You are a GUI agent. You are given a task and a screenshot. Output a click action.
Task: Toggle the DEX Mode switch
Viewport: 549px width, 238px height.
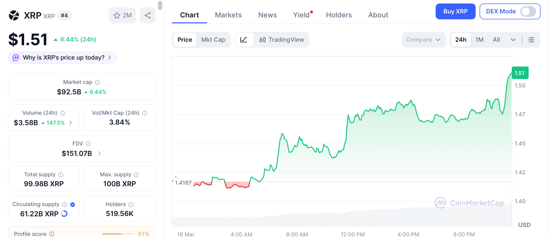[x=528, y=12]
